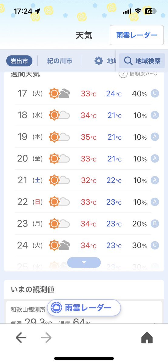168x364 pixels.
Task: Tap the forward arrow icon
Action: [46, 338]
